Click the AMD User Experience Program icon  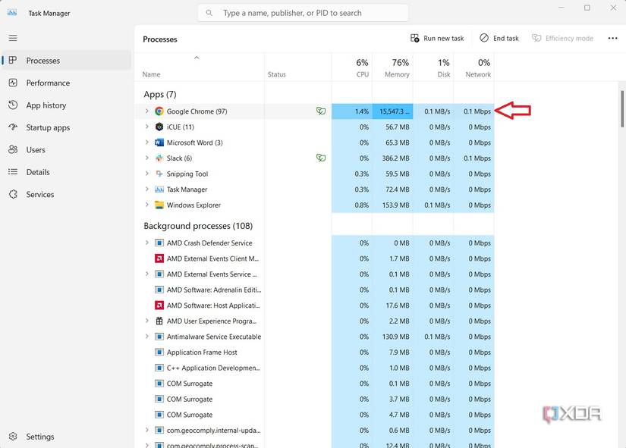(159, 321)
